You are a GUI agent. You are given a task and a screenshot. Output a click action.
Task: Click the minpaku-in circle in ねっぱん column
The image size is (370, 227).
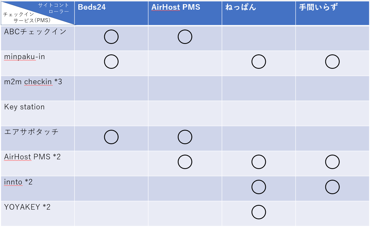click(x=259, y=62)
